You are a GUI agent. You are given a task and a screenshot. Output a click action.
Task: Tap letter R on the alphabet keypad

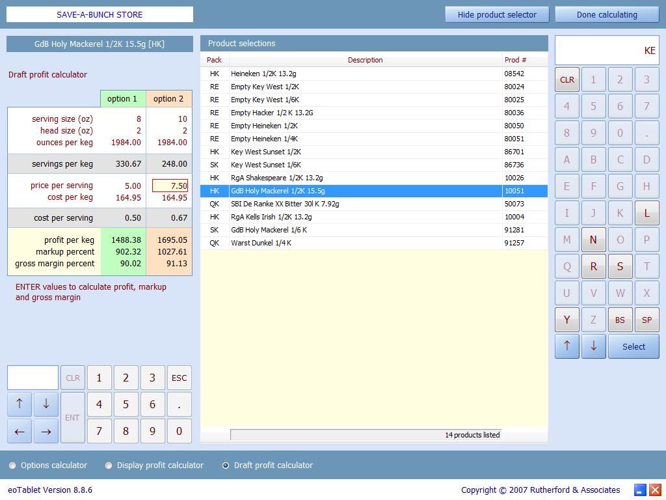(x=593, y=266)
